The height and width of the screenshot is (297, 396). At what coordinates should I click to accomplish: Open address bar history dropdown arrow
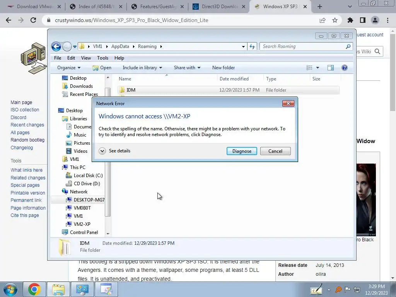(243, 46)
